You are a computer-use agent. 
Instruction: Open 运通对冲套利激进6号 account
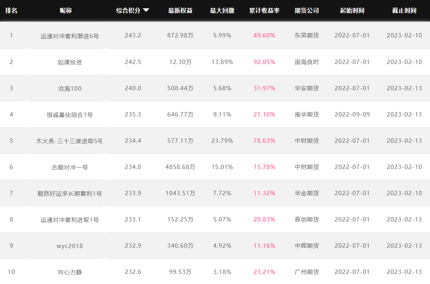coord(70,36)
